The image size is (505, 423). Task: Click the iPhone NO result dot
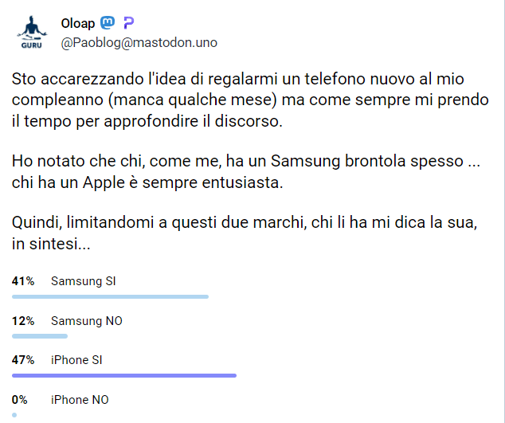coord(14,415)
